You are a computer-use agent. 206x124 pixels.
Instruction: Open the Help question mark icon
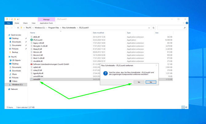coord(187,23)
